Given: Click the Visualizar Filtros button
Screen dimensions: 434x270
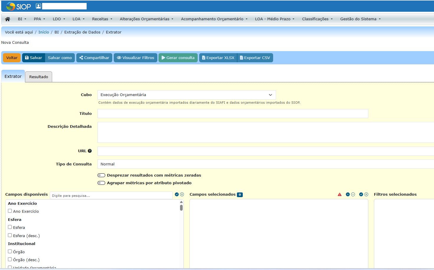Looking at the screenshot, I should 136,58.
